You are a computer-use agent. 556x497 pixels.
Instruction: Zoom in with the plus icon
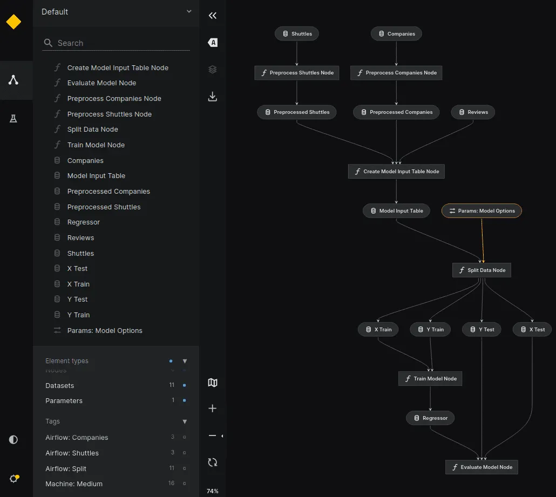coord(213,409)
